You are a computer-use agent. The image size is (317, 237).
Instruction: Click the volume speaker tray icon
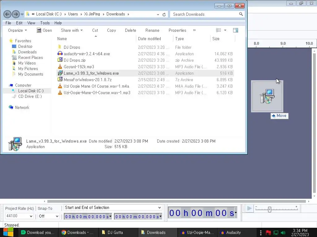tap(283, 233)
